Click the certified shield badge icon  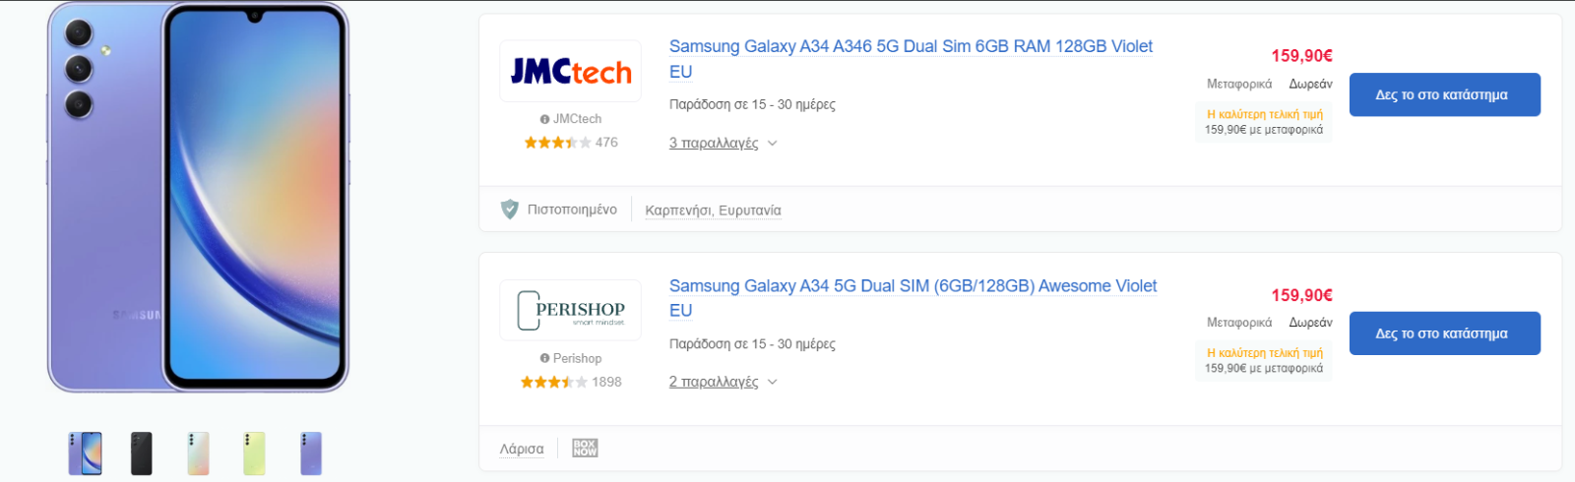coord(510,210)
